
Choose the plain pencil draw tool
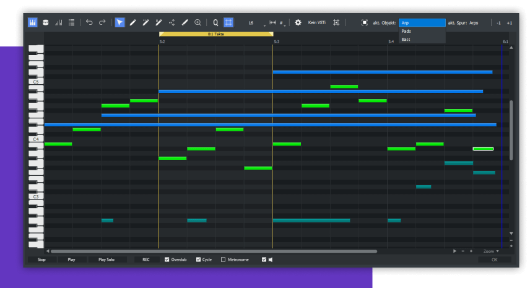pyautogui.click(x=133, y=22)
